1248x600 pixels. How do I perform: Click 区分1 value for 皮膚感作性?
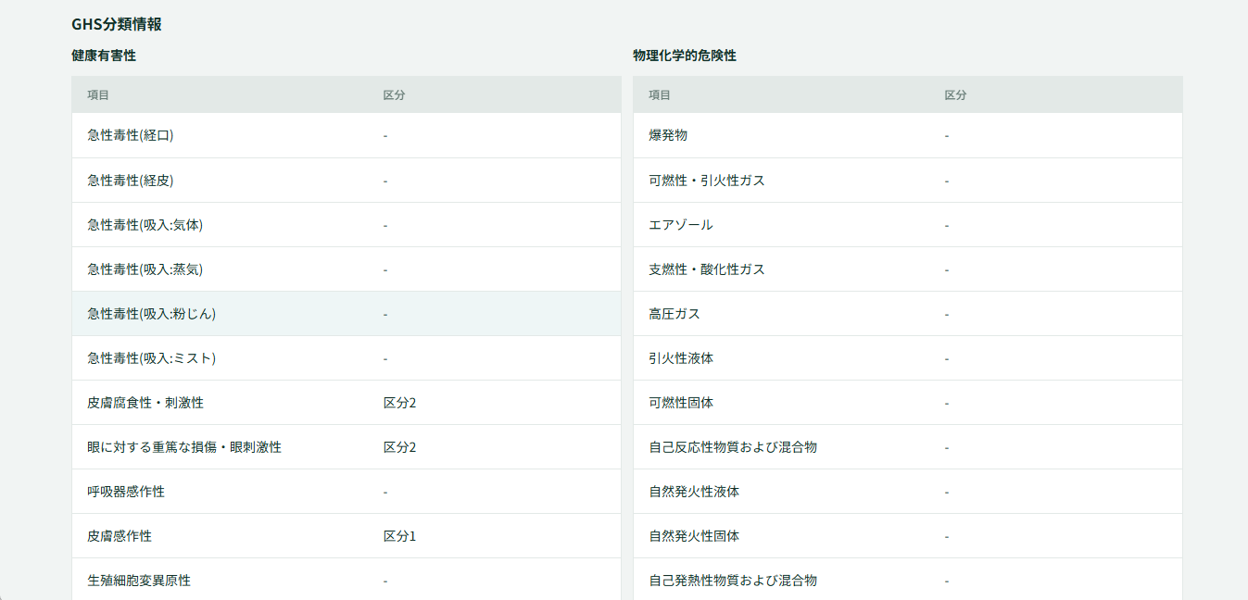coord(399,536)
